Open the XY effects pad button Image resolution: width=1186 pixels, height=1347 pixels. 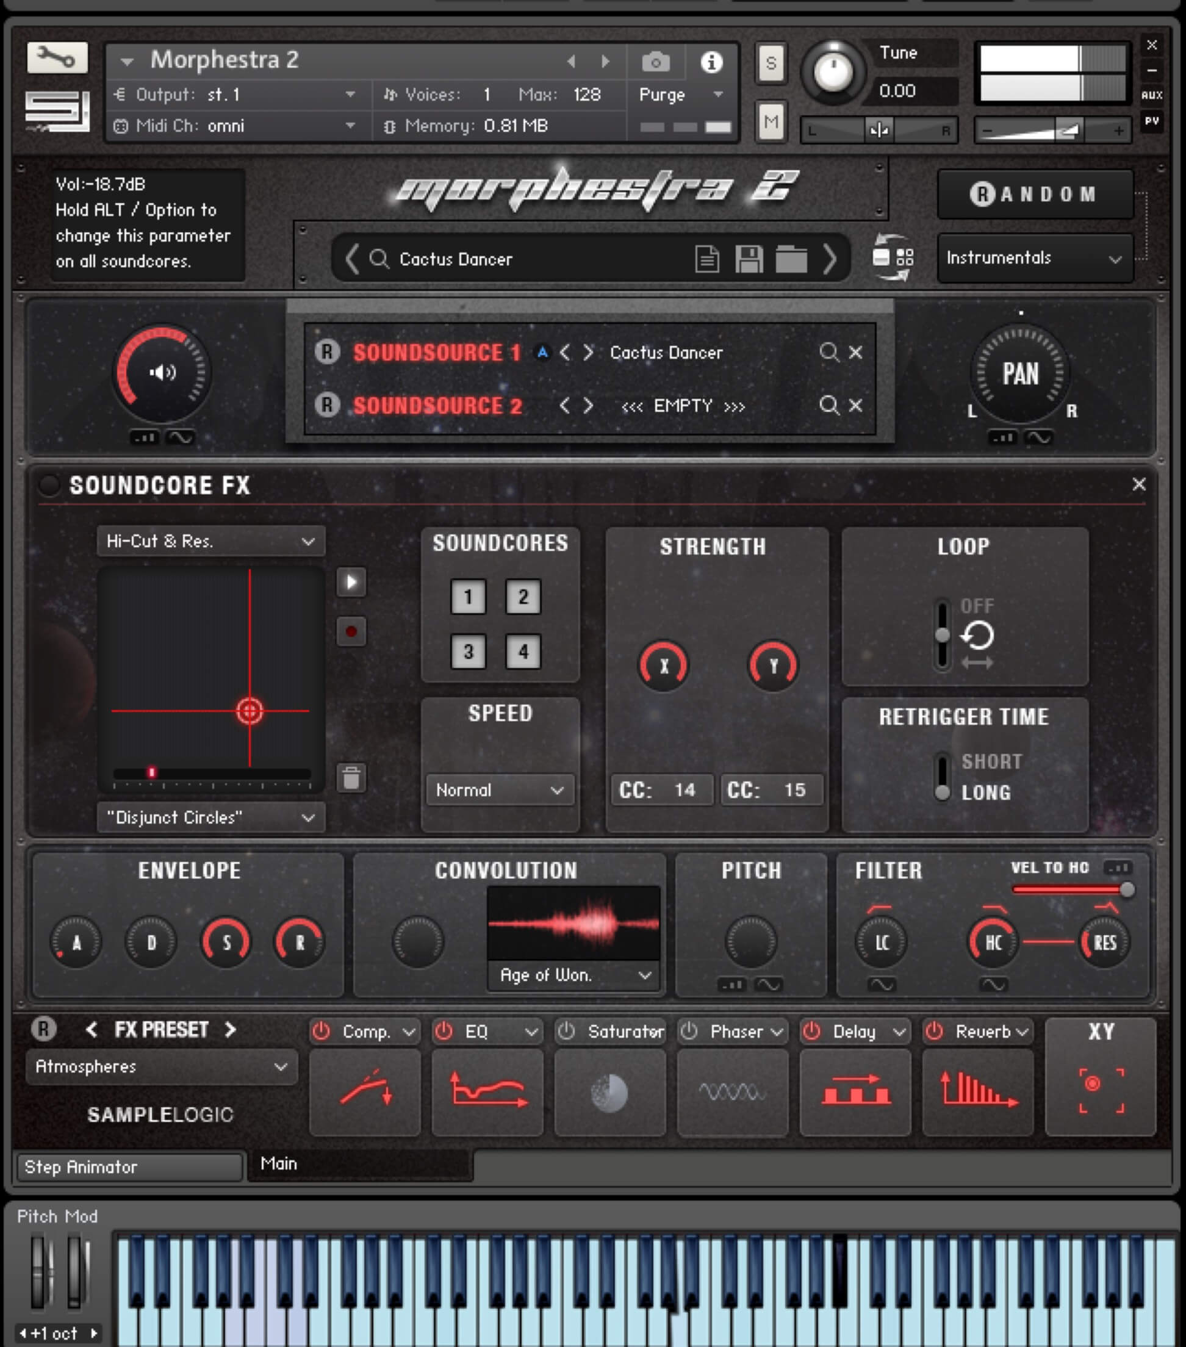click(x=1101, y=1076)
